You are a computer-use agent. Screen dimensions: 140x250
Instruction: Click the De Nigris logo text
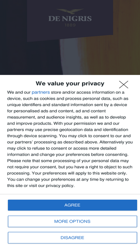pyautogui.click(x=70, y=18)
